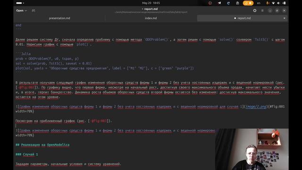This screenshot has height=170, width=302.
Task: Click the red circular tray icon
Action: point(210,3)
